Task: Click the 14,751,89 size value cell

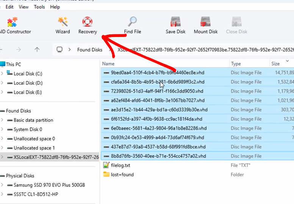Action: [x=284, y=73]
